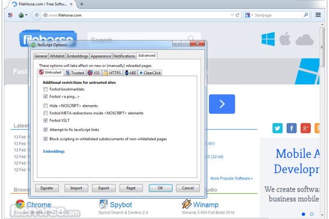This screenshot has width=329, height=219.
Task: Enable Forbid bookmarklets checkbox
Action: tap(46, 89)
